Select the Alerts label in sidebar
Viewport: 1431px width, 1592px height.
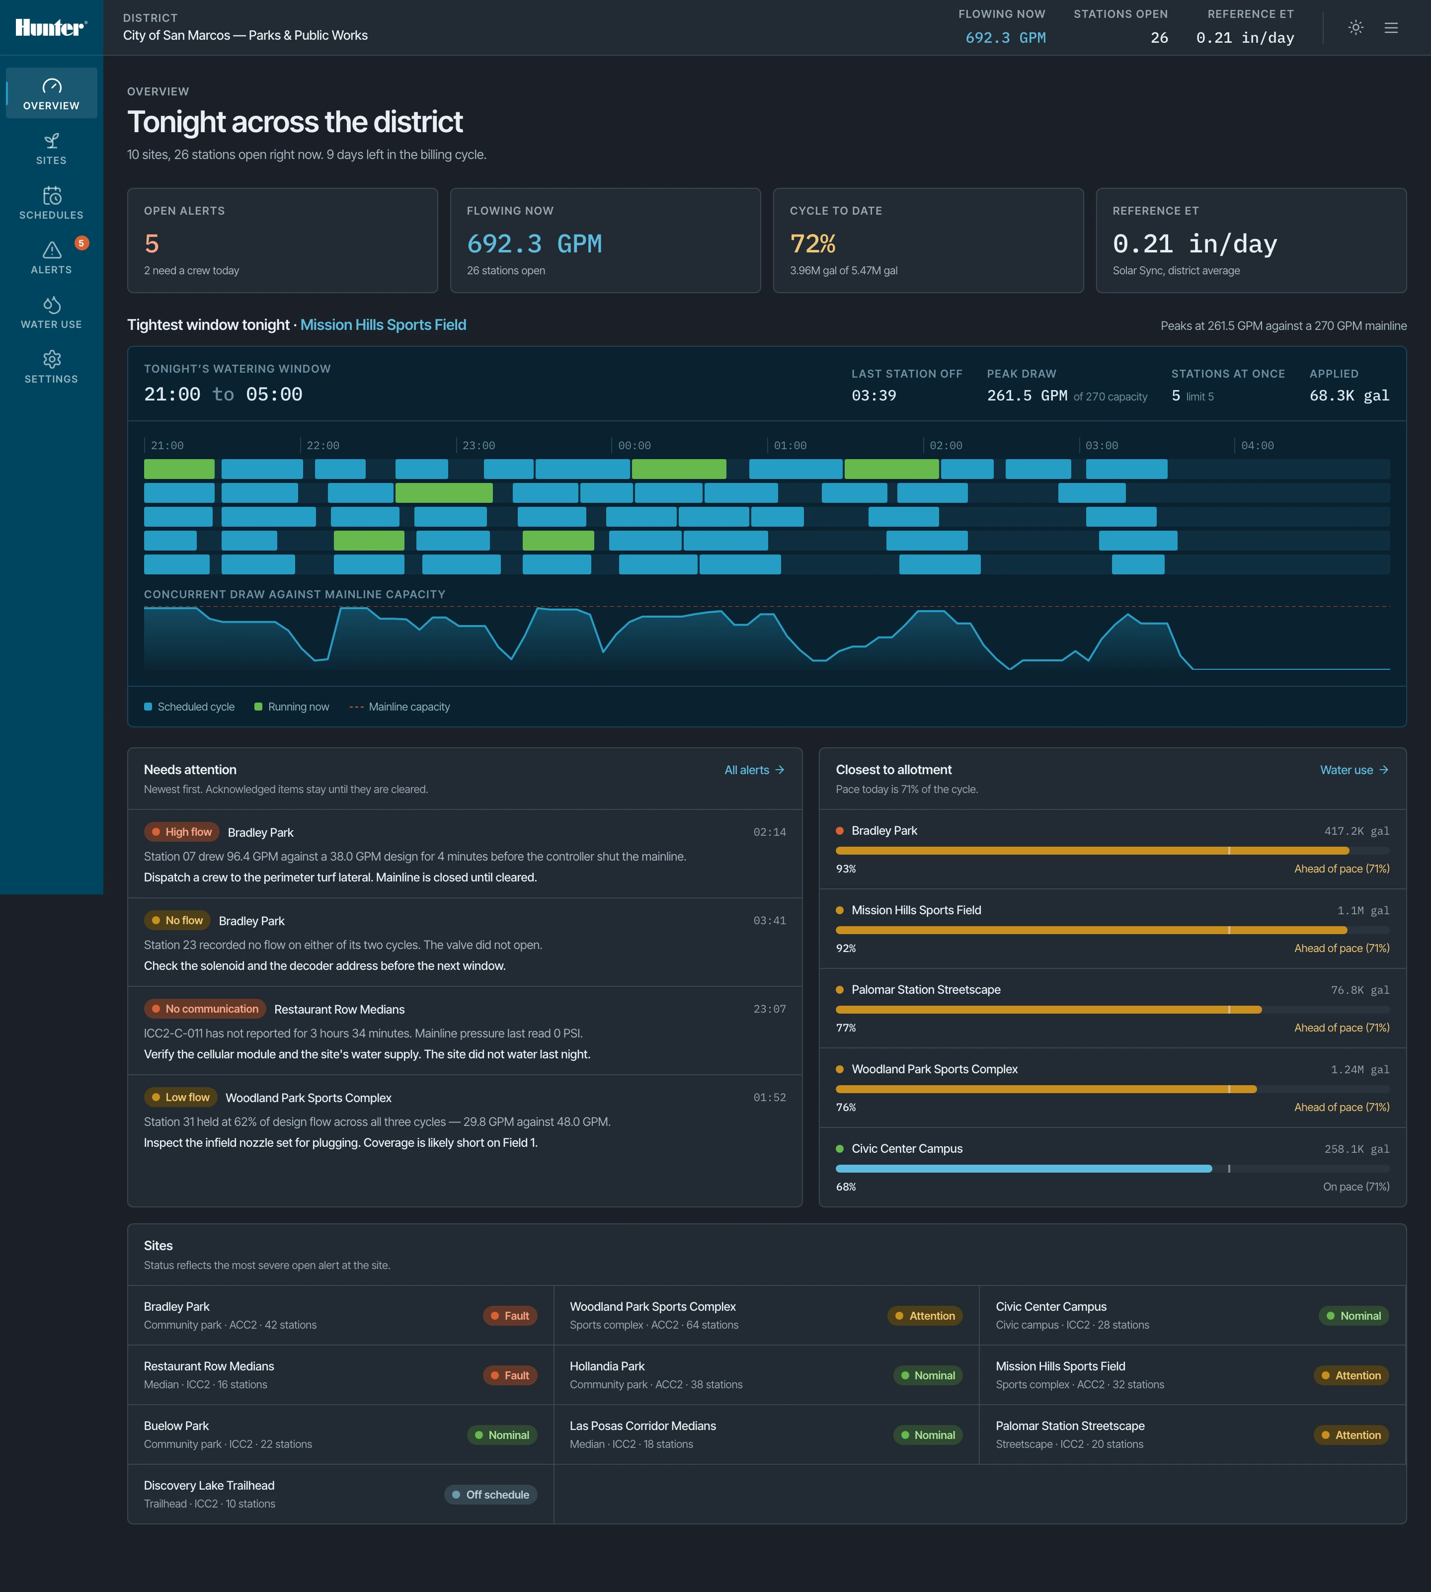click(x=51, y=270)
